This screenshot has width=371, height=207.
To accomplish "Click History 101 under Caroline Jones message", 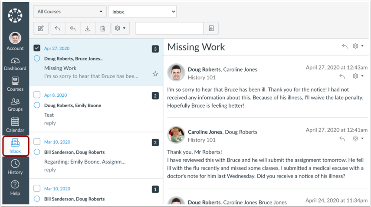I will coord(202,140).
